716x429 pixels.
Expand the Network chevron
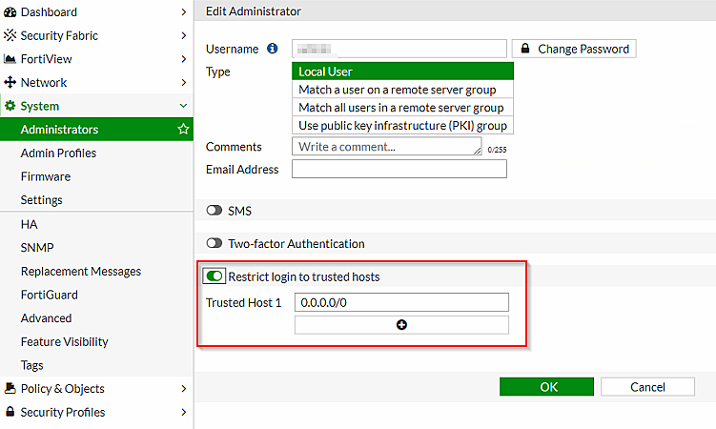coord(184,82)
